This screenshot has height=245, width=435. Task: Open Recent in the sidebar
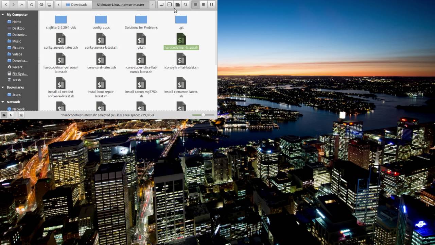pyautogui.click(x=17, y=67)
